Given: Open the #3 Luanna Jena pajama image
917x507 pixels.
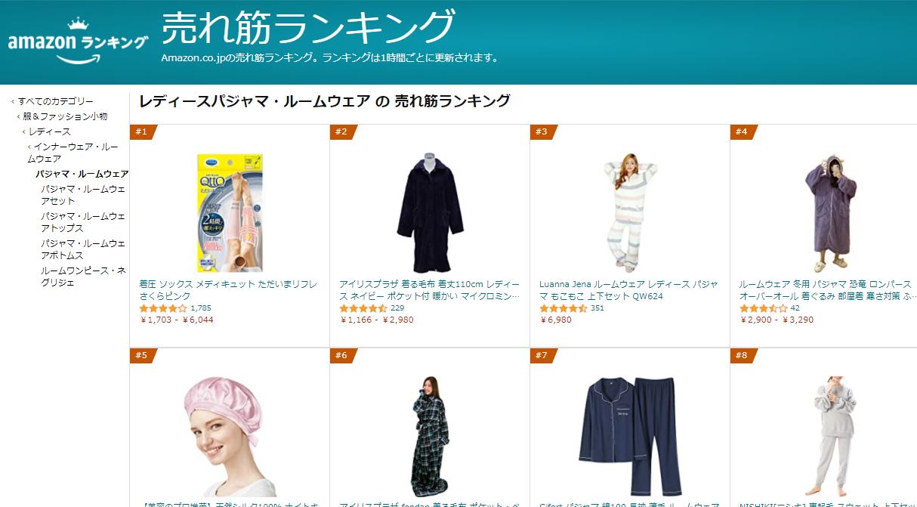Looking at the screenshot, I should coord(630,212).
